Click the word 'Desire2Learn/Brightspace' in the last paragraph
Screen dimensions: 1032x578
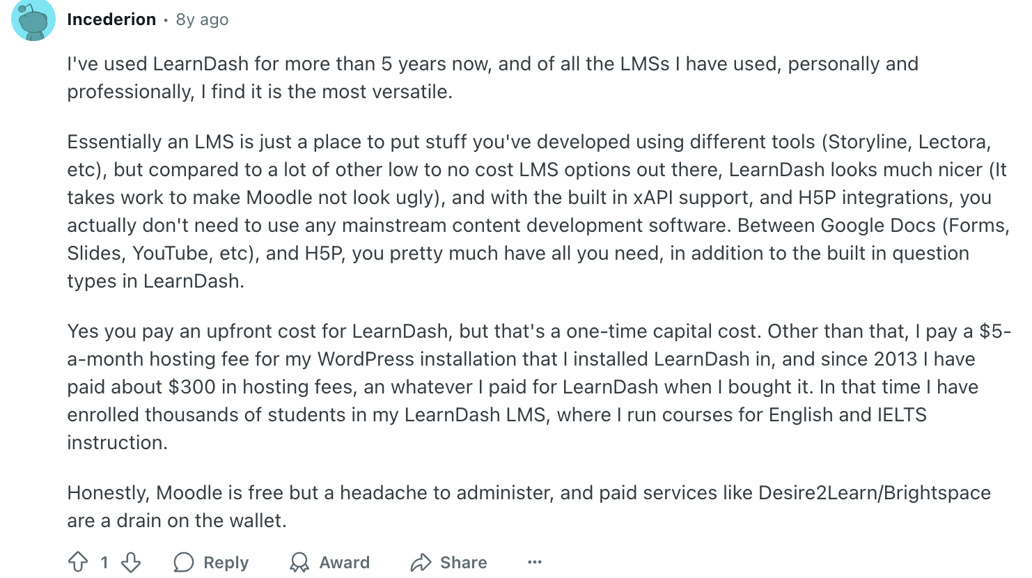tap(875, 493)
